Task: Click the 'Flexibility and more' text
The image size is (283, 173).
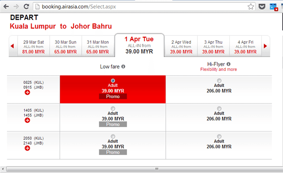Action: (x=219, y=70)
